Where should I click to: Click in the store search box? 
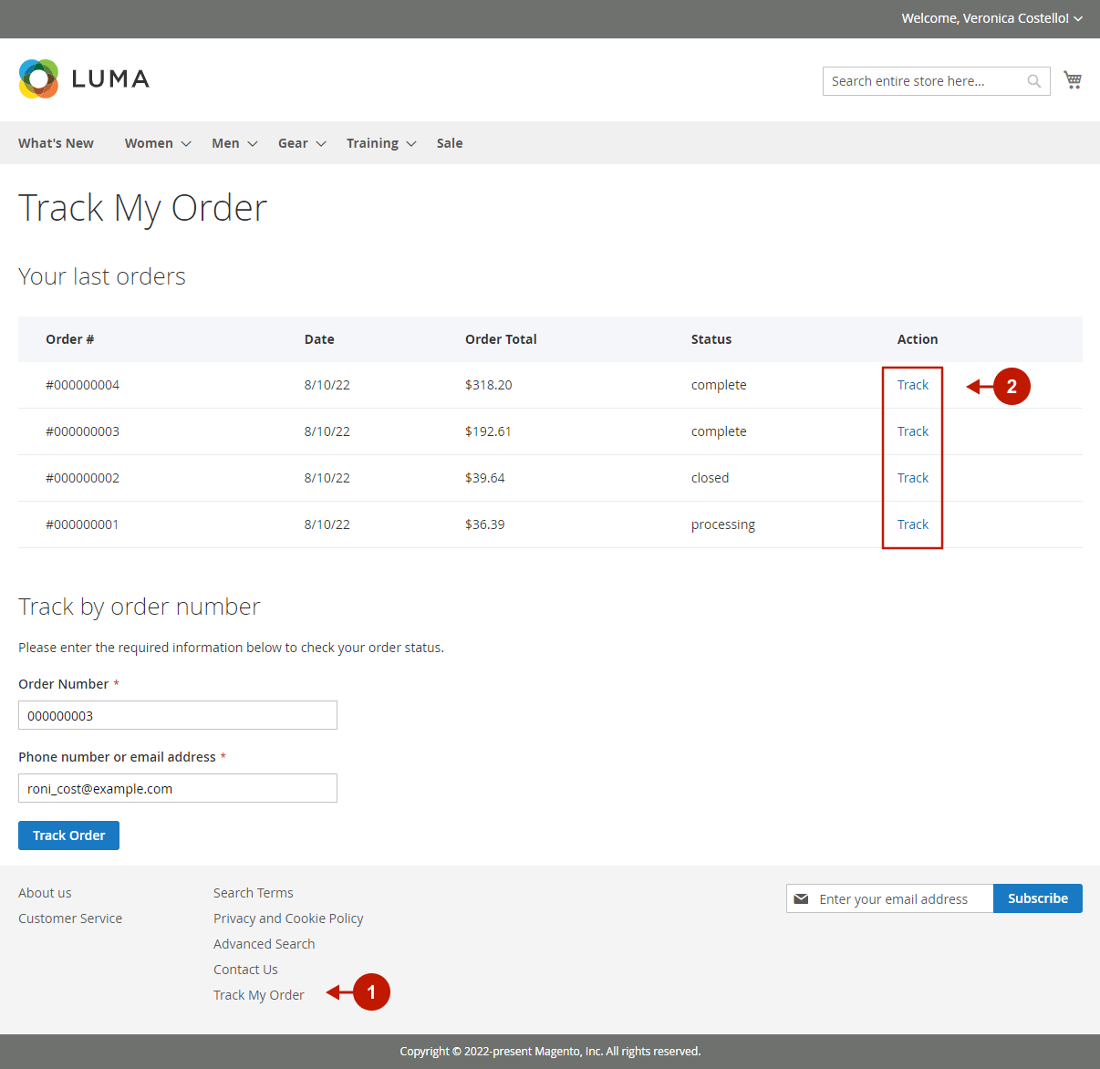pyautogui.click(x=923, y=81)
